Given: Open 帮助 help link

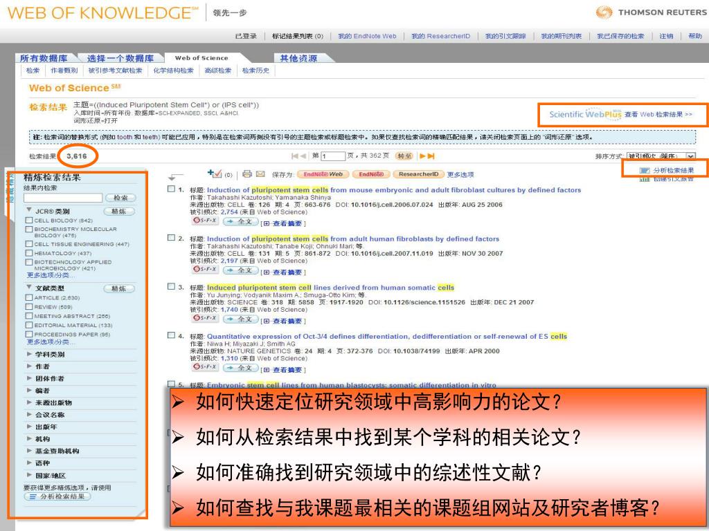Looking at the screenshot, I should pyautogui.click(x=695, y=36).
